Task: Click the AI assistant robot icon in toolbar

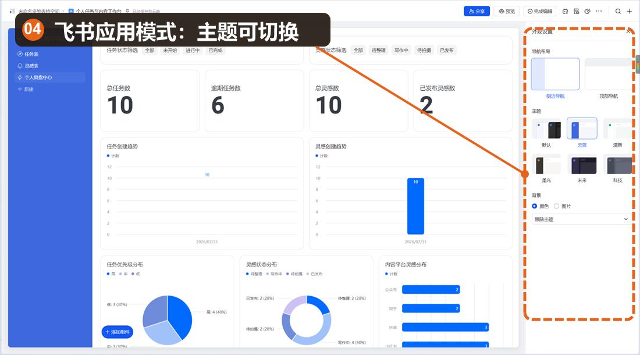Action: pos(566,12)
